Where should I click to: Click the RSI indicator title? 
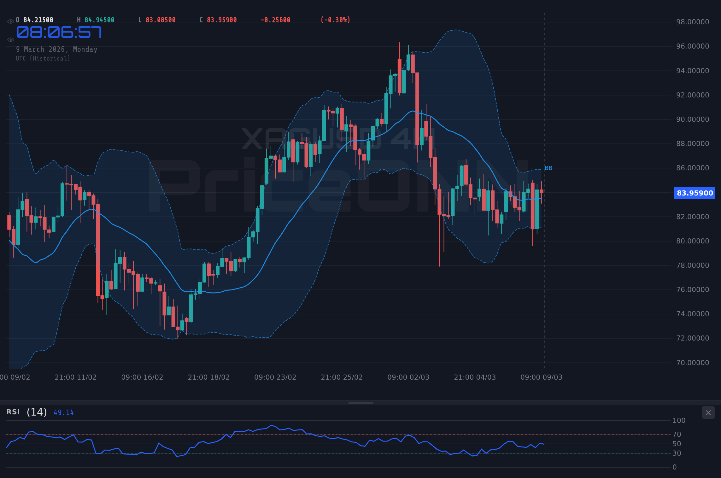[13, 412]
